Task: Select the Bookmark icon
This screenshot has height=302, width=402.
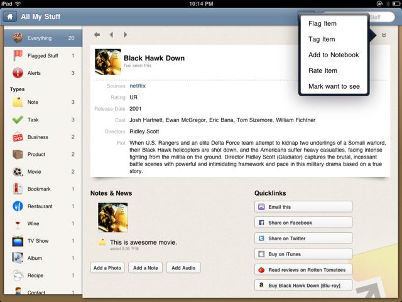Action: (18, 189)
